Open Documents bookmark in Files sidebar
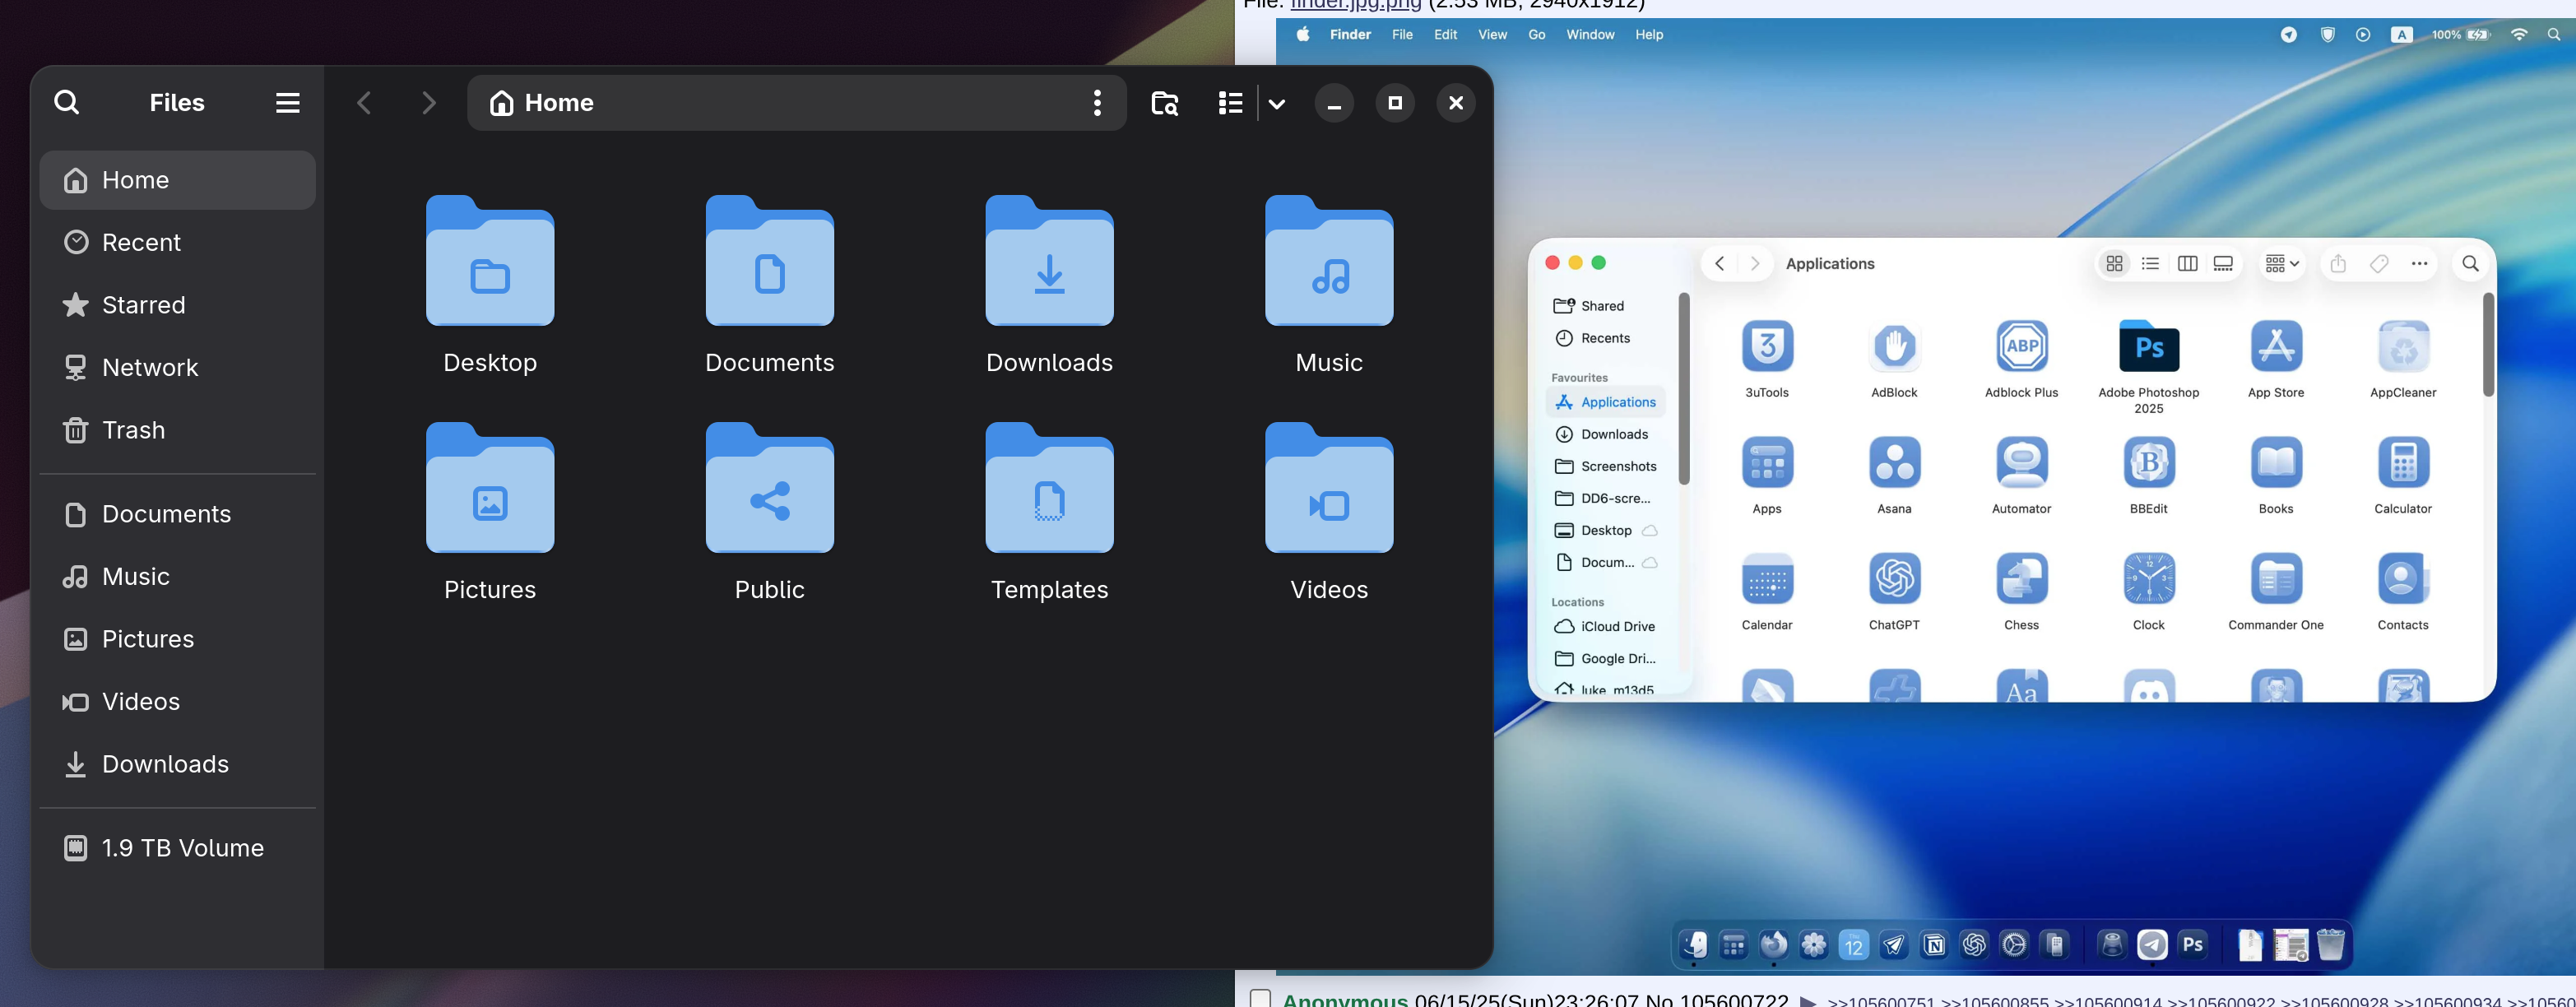The height and width of the screenshot is (1007, 2576). coord(178,514)
